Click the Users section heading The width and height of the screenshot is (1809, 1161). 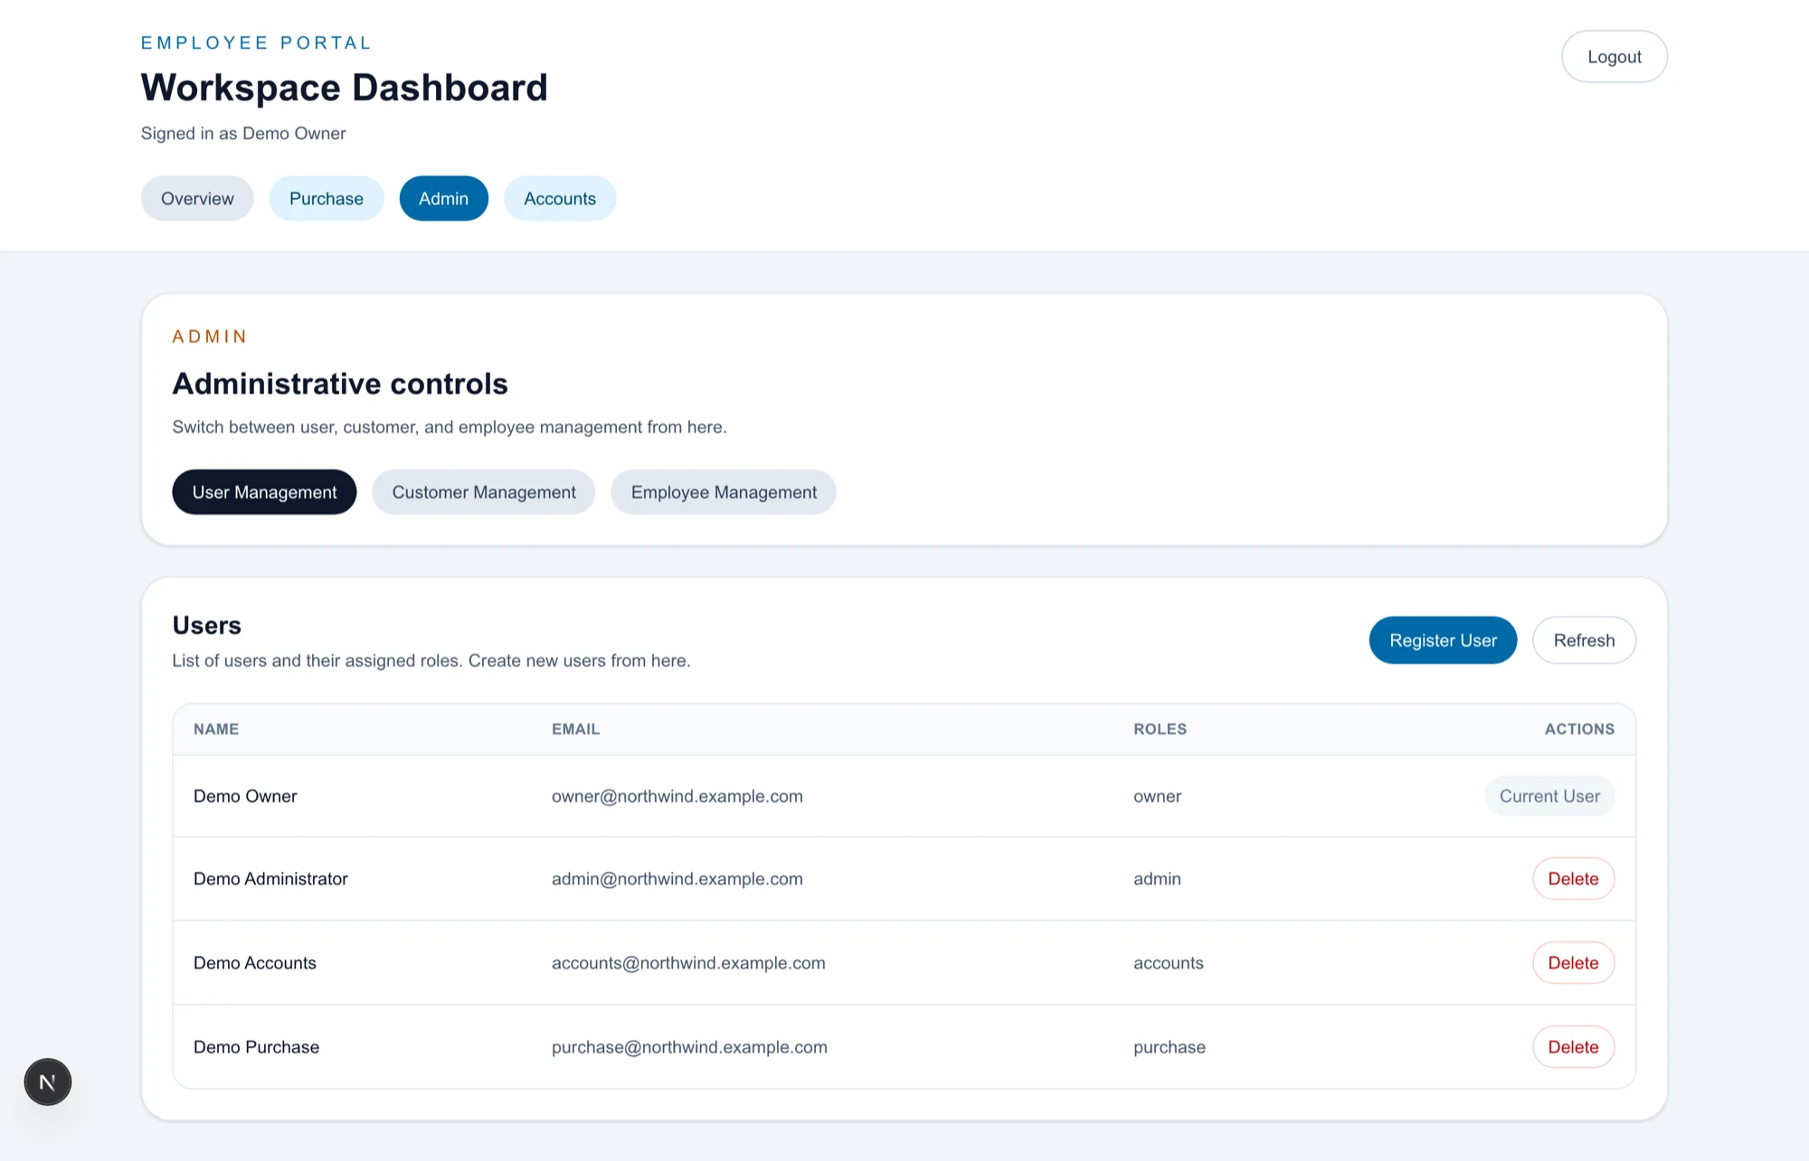pos(206,625)
